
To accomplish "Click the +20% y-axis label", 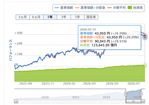I will coord(18,44).
